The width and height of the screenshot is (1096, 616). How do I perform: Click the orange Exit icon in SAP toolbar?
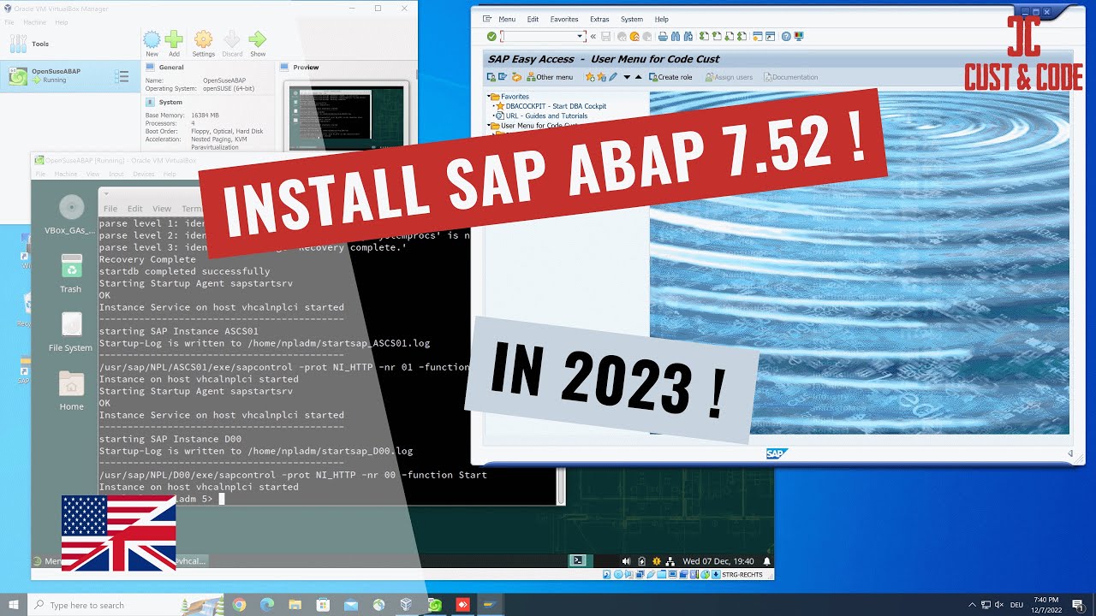(634, 36)
